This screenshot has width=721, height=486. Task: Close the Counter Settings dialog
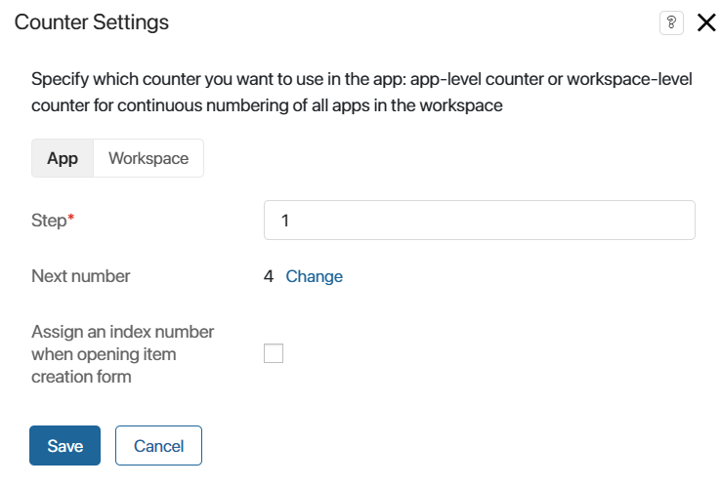pyautogui.click(x=706, y=22)
